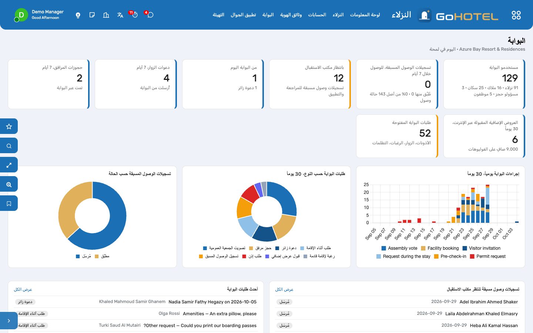
Task: Open the chat messages icon with badge 4
Action: pos(150,15)
